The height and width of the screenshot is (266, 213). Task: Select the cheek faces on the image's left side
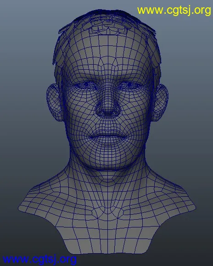coord(80,116)
